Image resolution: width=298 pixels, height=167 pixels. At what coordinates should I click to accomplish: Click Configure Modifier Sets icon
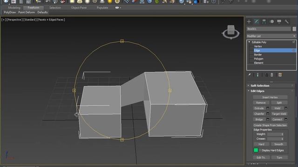(x=280, y=75)
